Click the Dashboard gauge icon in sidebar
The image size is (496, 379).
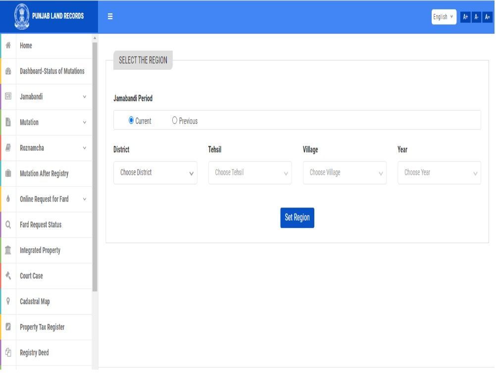(8, 71)
